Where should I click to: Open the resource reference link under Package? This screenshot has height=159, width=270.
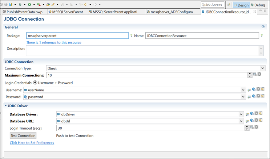[54, 42]
